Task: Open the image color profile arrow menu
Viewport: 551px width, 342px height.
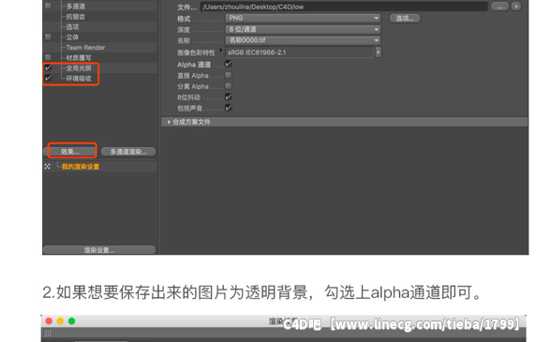Action: 379,52
